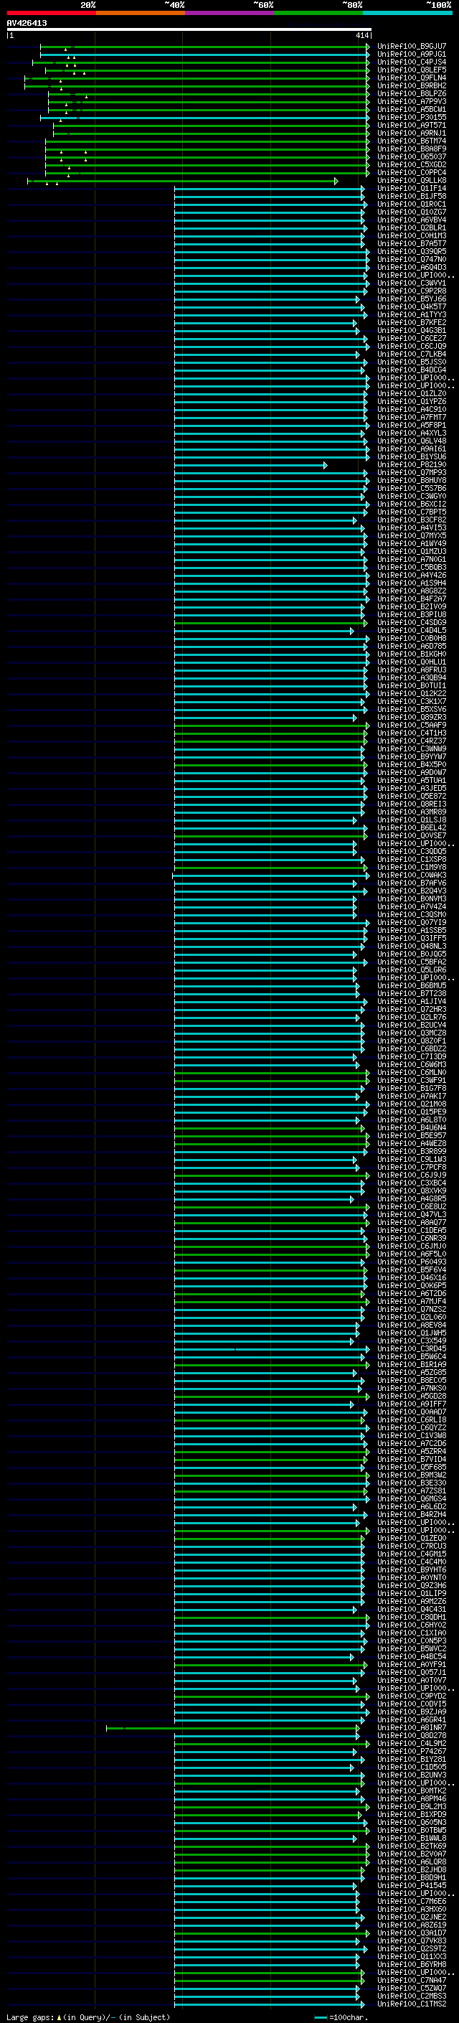The width and height of the screenshot is (459, 2023).
Task: Click label UniRef100_A6Q4D3
Action: tap(412, 267)
